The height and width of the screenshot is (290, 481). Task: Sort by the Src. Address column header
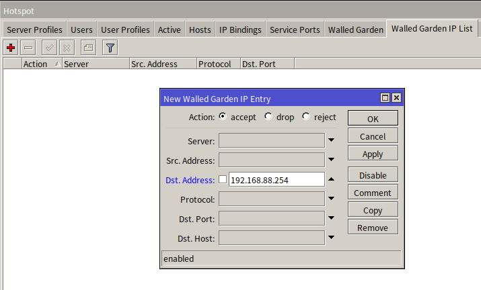pos(161,64)
